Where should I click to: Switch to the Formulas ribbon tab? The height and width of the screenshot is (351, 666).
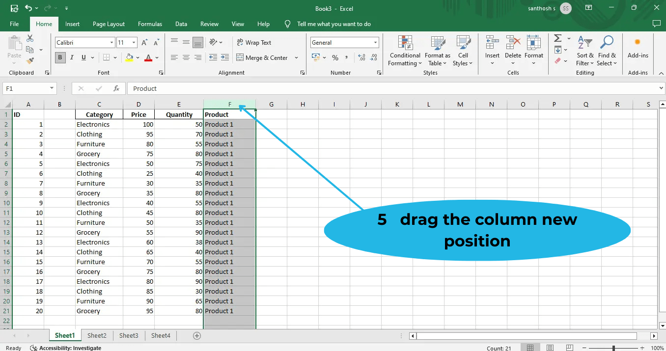150,24
